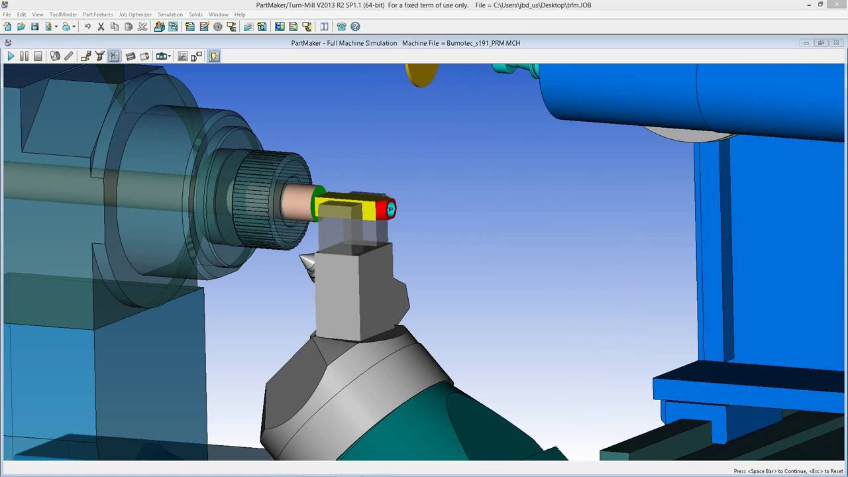Click the camera snapshot icon
This screenshot has width=848, height=477.
(161, 56)
